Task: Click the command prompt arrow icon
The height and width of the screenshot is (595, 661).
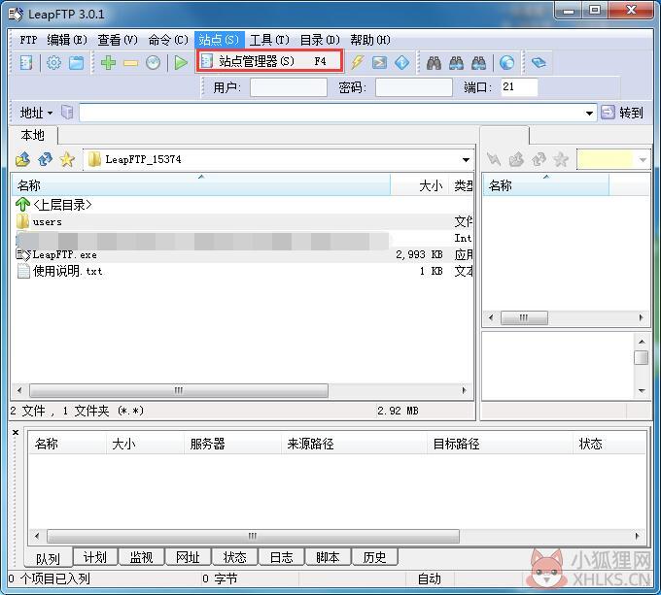Action: click(x=379, y=63)
